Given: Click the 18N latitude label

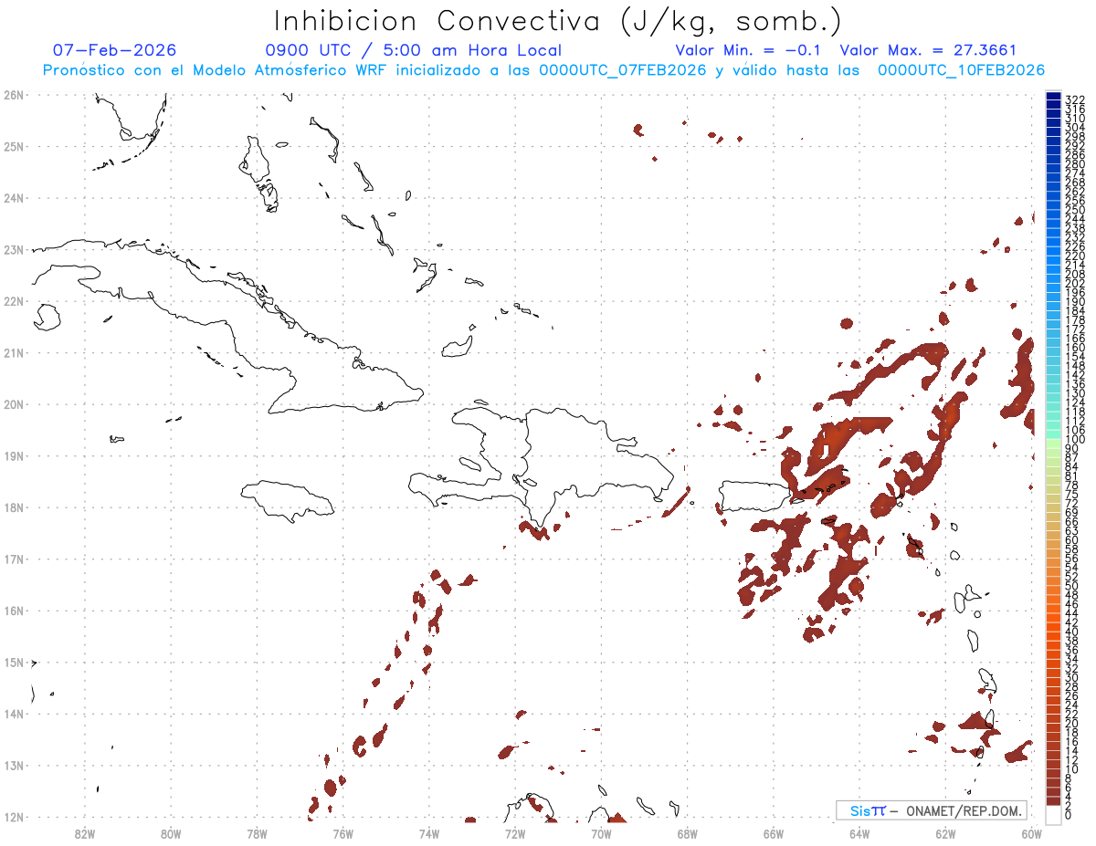Looking at the screenshot, I should click(13, 507).
